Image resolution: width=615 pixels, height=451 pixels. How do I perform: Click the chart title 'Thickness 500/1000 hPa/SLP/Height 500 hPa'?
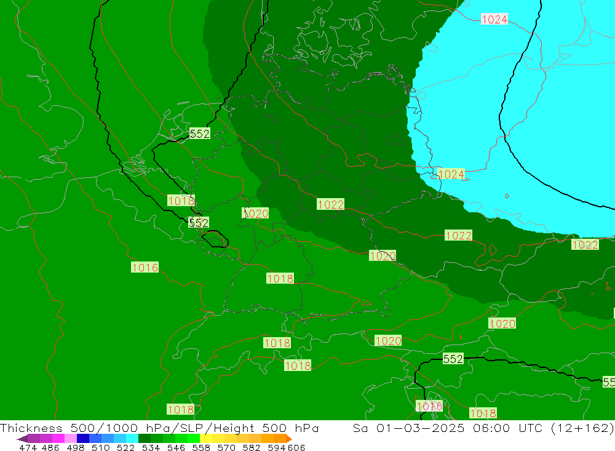159,428
